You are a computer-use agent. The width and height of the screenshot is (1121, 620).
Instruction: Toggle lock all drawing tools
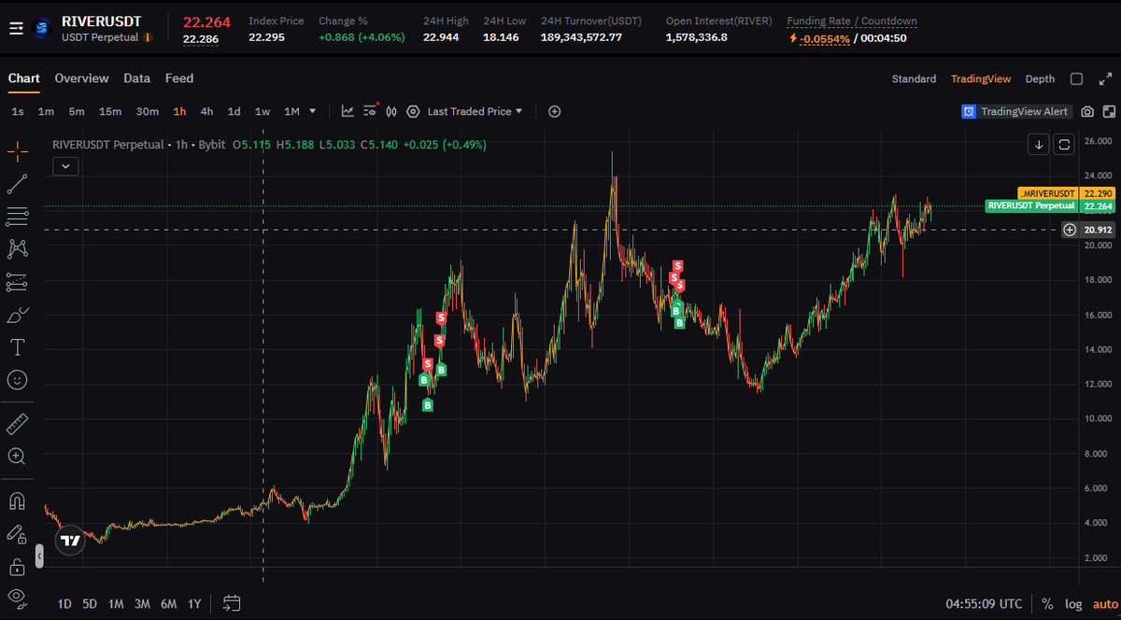[x=17, y=567]
